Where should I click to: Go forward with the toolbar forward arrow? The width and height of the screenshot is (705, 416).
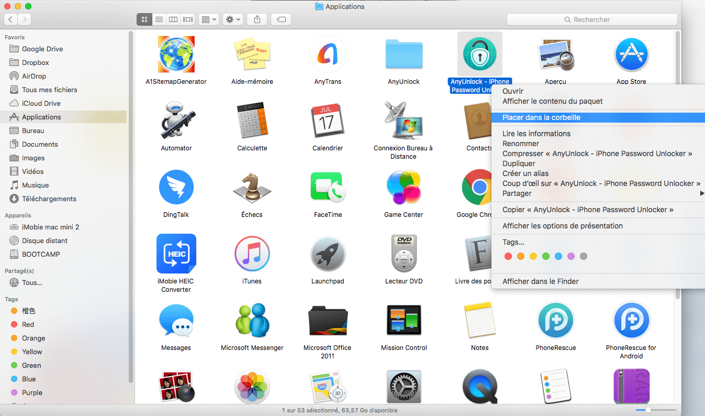24,19
